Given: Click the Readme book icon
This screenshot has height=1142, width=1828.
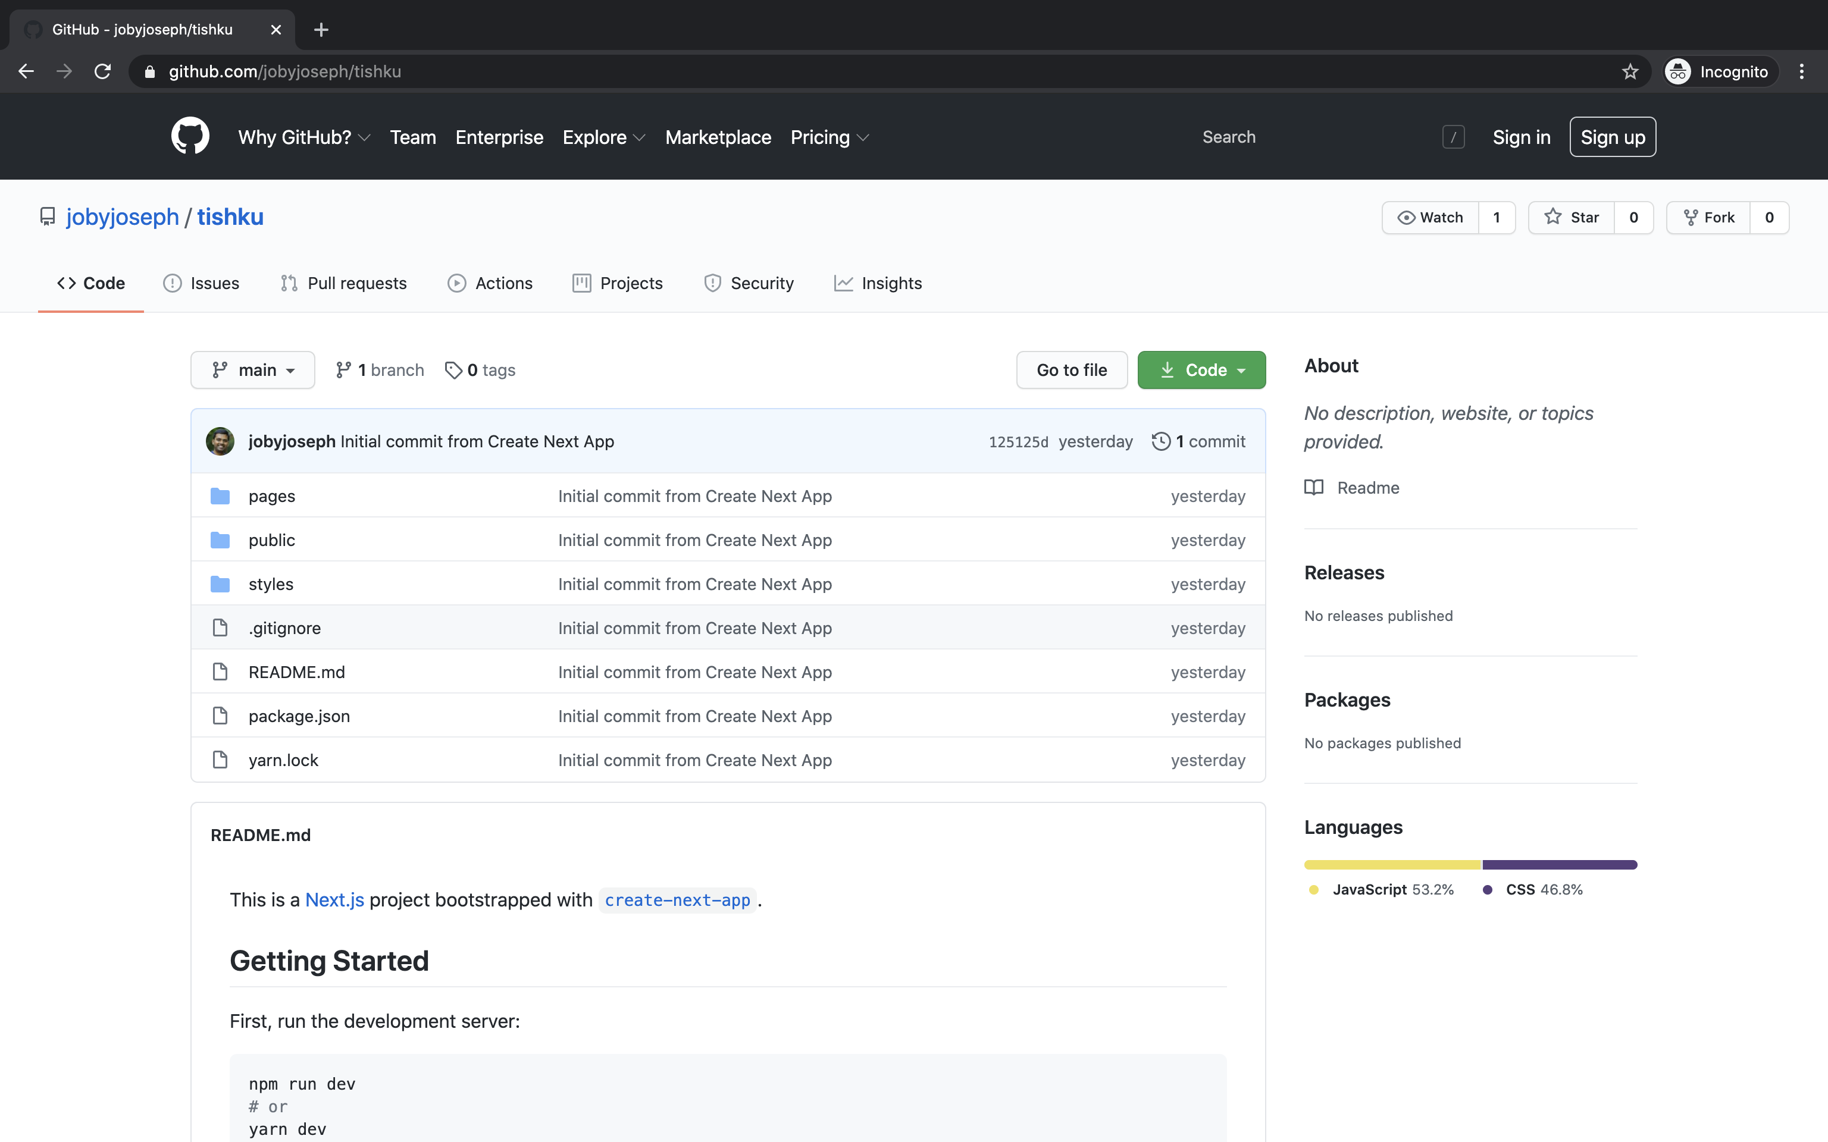Looking at the screenshot, I should (1314, 487).
